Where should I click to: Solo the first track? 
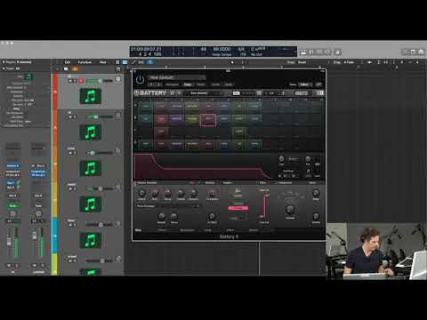75,81
